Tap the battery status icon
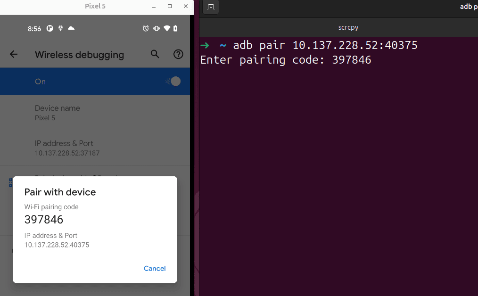 click(x=175, y=28)
